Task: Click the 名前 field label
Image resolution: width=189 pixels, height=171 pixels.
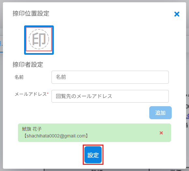Action: [19, 77]
